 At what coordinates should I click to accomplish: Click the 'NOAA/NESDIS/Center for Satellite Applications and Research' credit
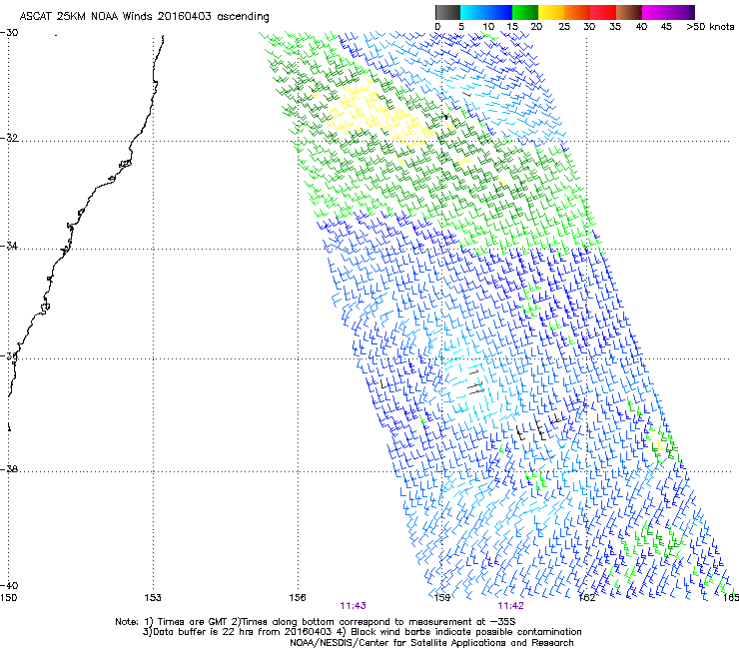click(431, 643)
